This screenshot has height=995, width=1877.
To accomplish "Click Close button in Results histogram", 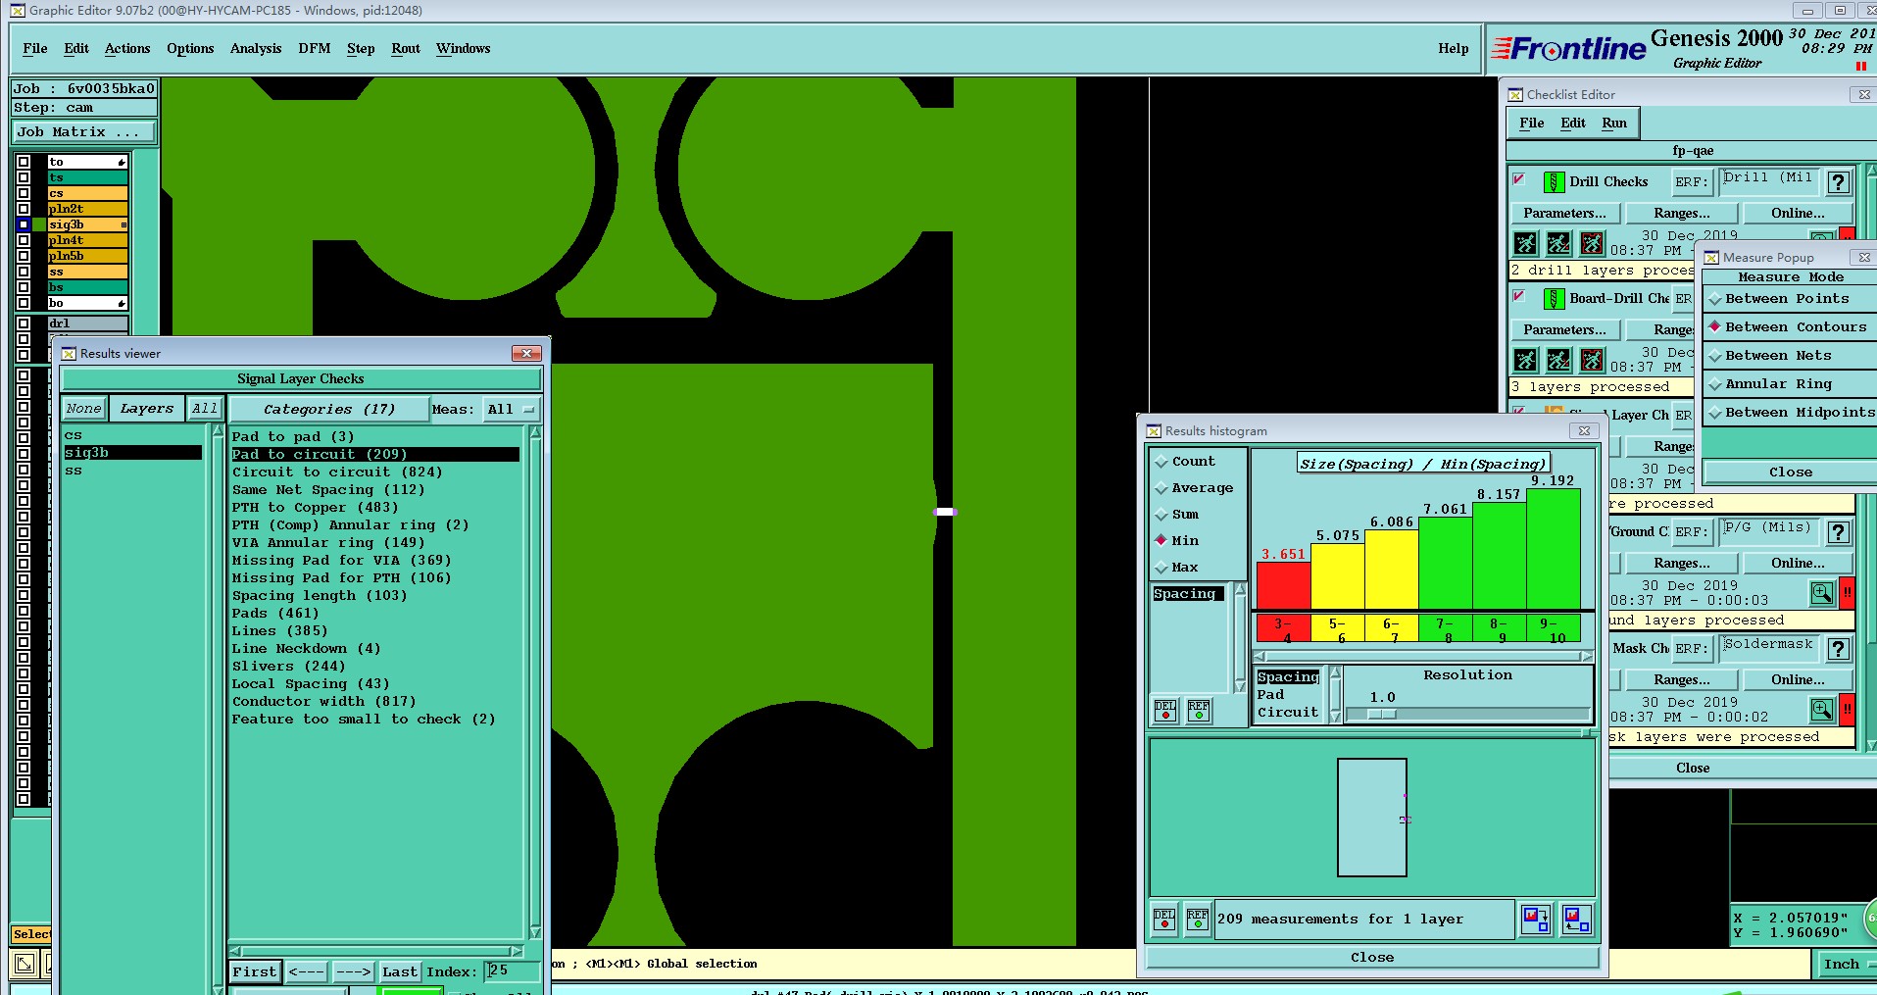I will click(x=1372, y=958).
